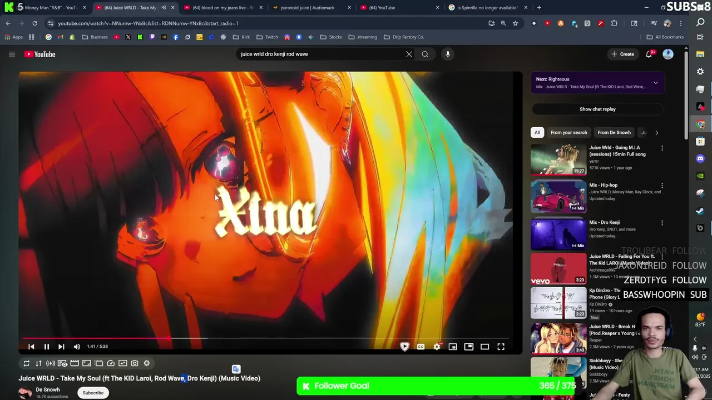Select the From De Snowh chip
Viewport: 712px width, 400px height.
[614, 132]
